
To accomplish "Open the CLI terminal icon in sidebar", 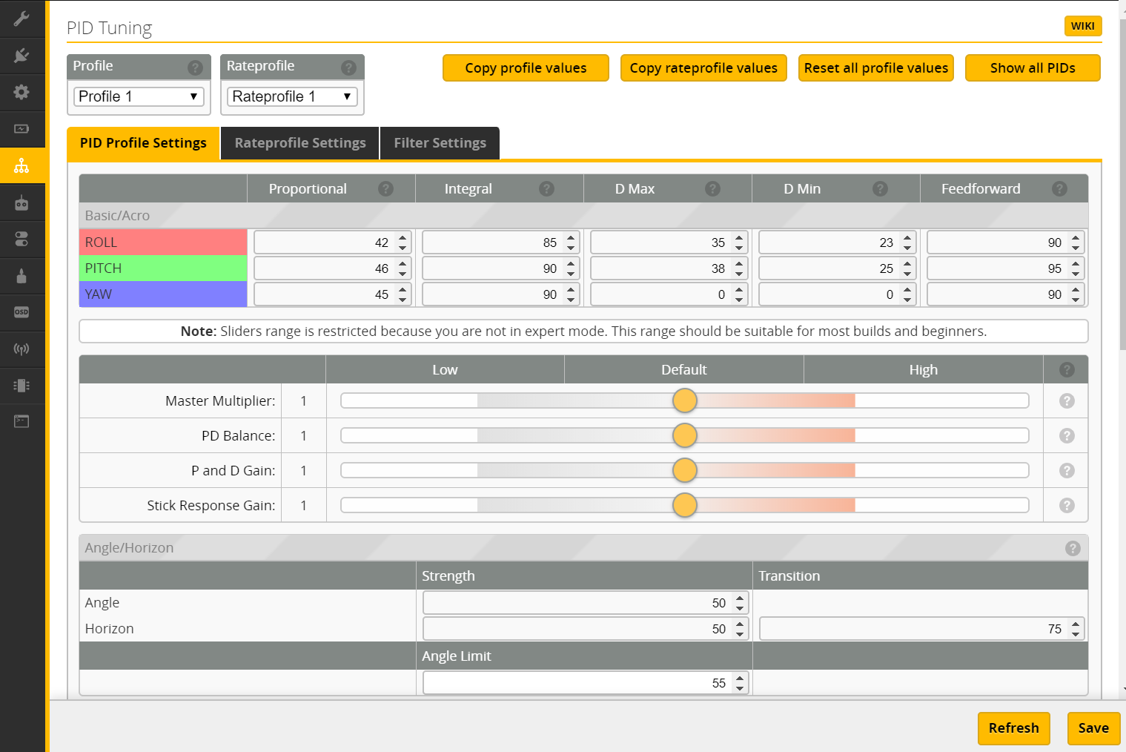I will click(21, 421).
